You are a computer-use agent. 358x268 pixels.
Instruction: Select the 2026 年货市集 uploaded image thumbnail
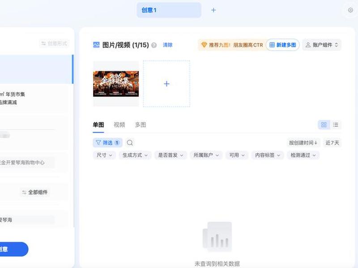[x=116, y=84]
